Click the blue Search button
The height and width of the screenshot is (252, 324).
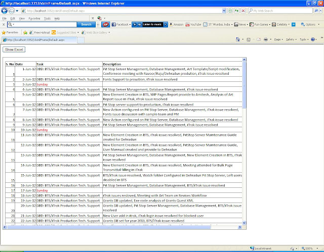tap(86, 25)
